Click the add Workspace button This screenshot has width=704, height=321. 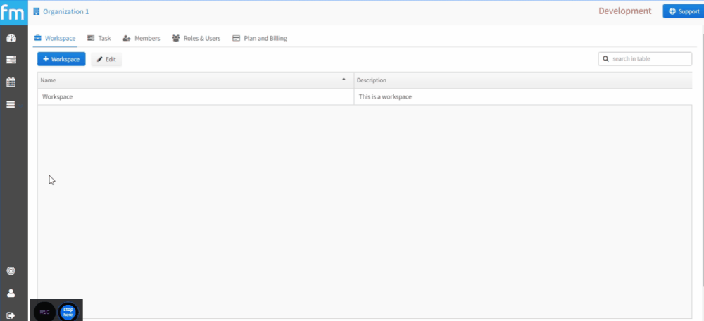61,59
